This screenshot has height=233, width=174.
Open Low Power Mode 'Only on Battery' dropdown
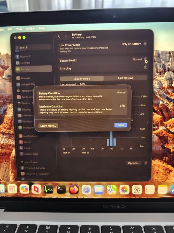tap(134, 44)
